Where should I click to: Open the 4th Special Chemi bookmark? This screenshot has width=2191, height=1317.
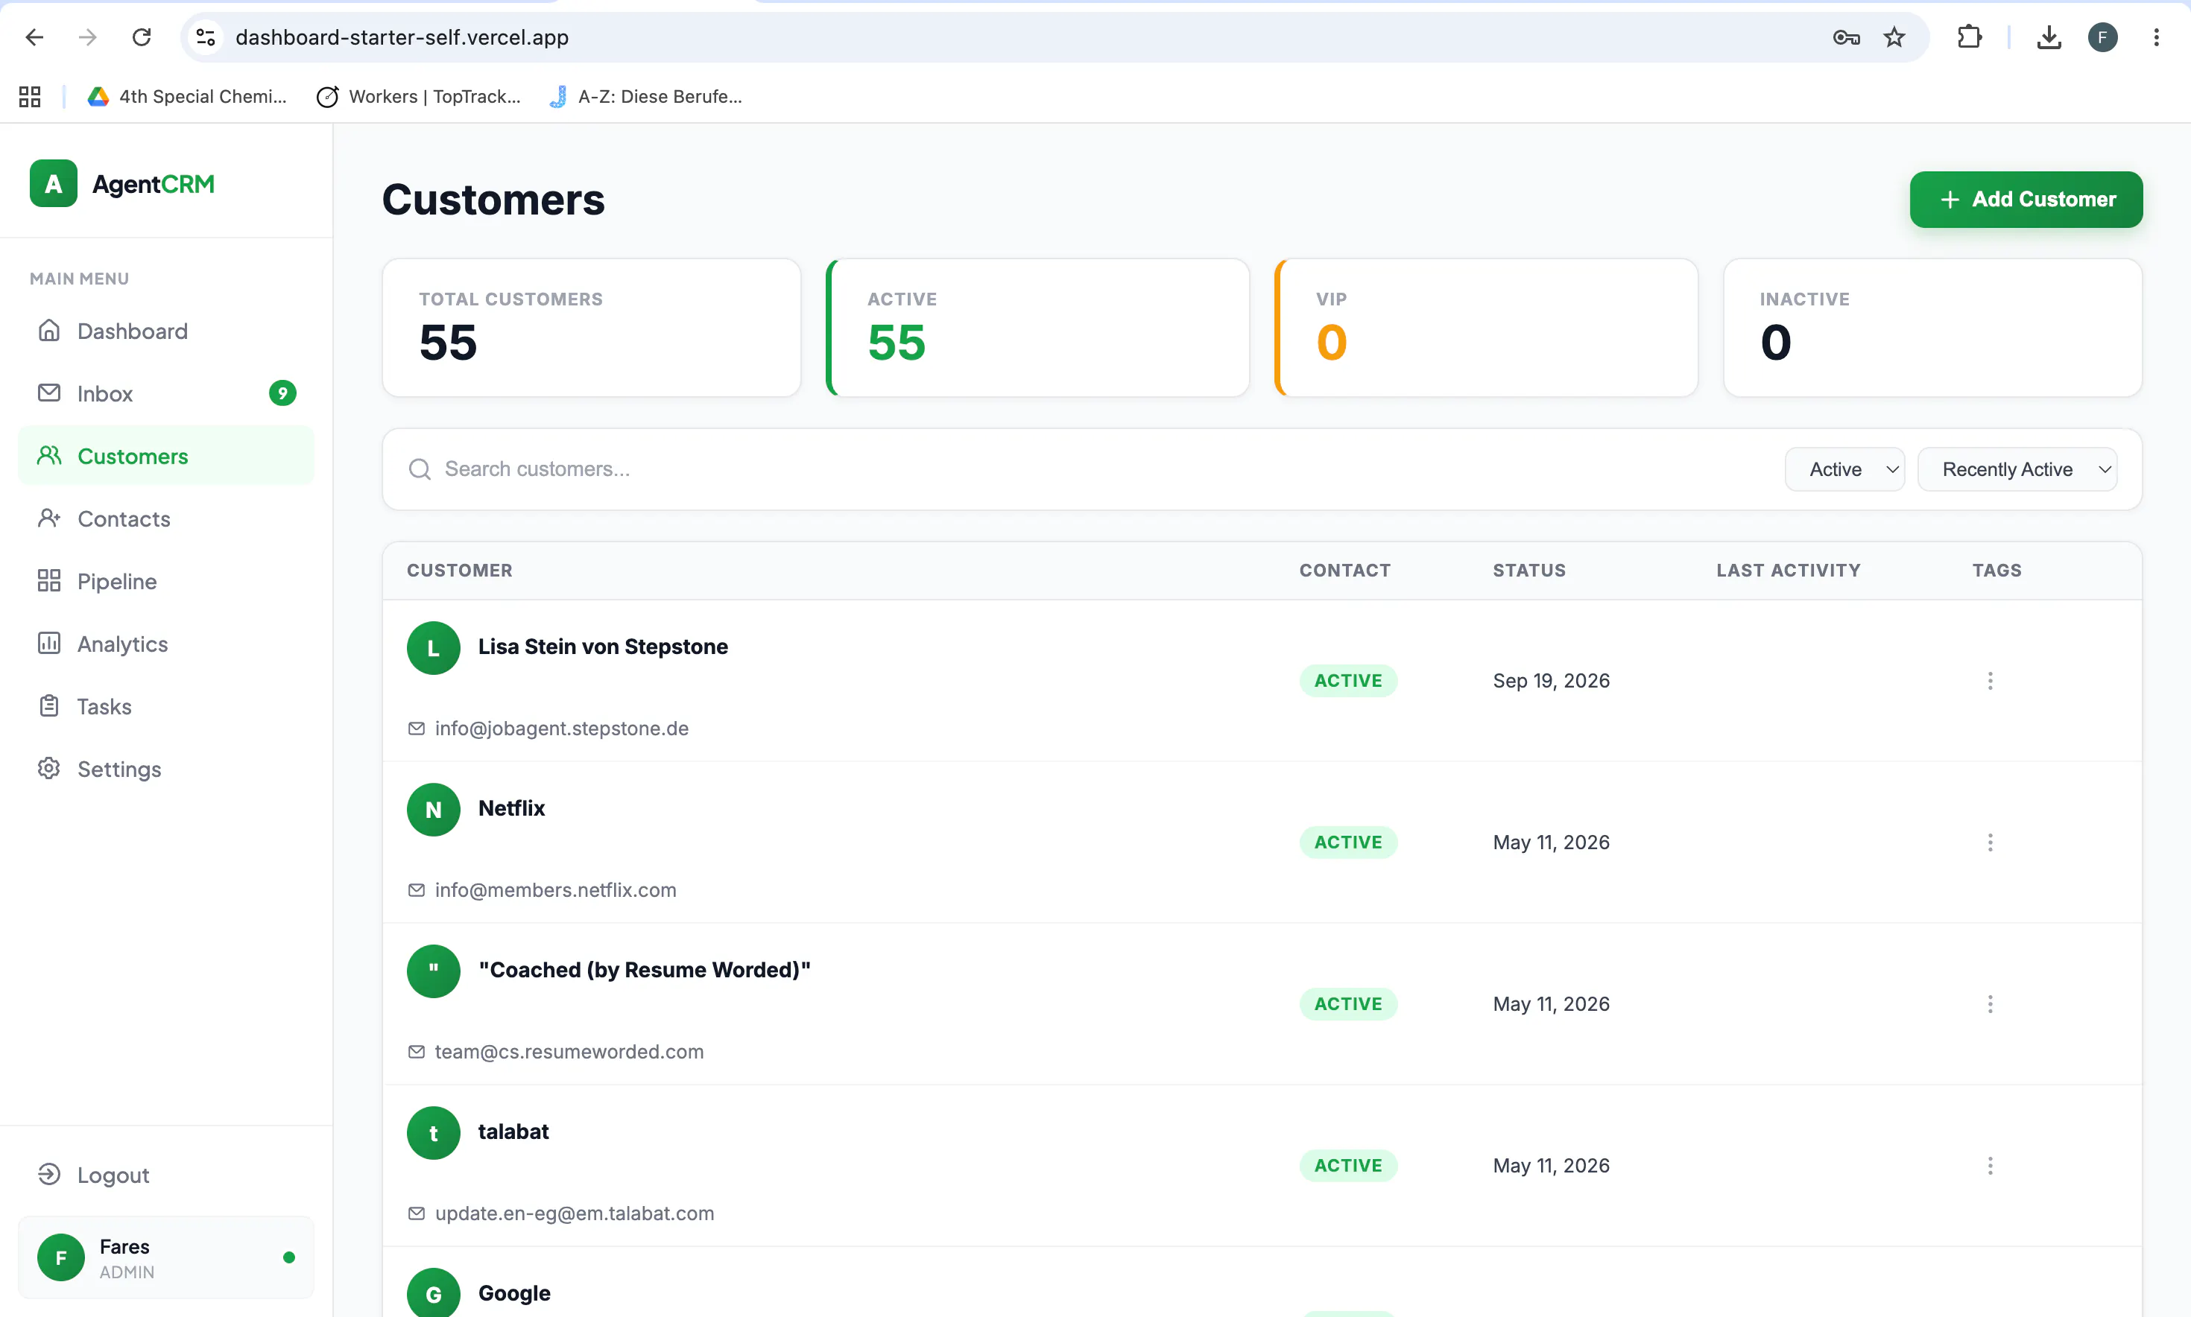[186, 96]
